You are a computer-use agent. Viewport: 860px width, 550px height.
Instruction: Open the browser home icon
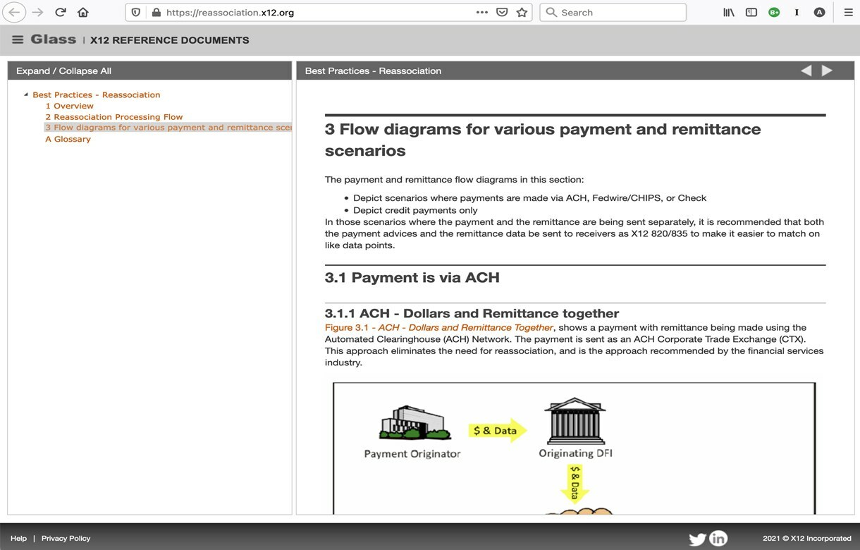pos(83,12)
